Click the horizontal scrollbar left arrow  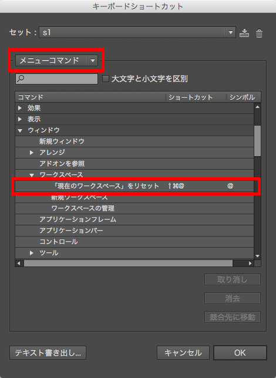click(19, 263)
